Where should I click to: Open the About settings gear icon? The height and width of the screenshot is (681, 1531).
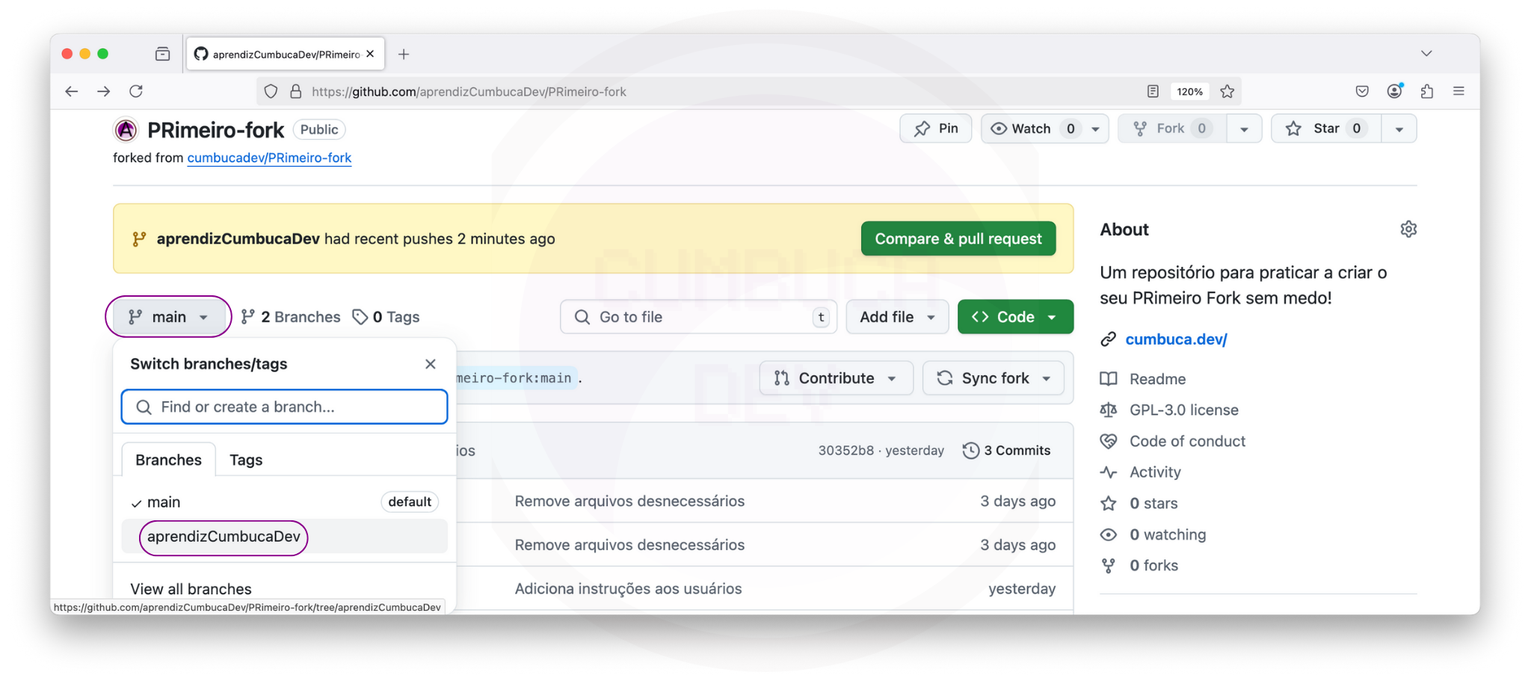[1408, 229]
